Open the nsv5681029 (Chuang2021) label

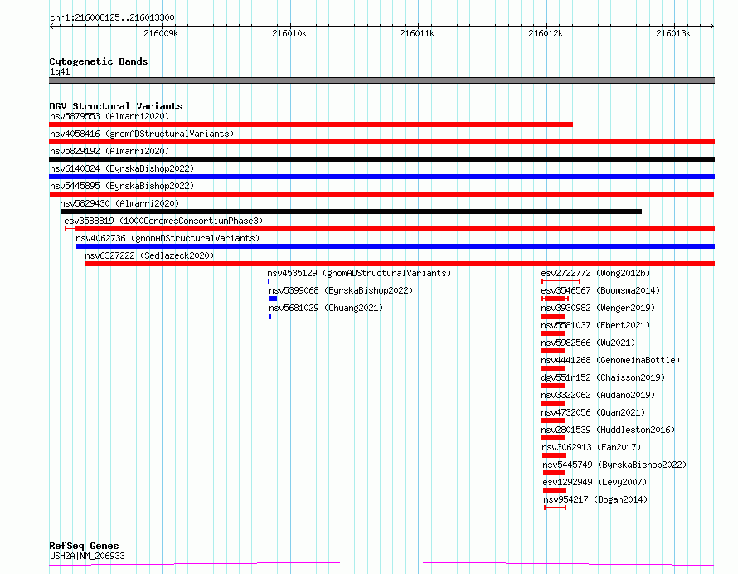(x=326, y=308)
